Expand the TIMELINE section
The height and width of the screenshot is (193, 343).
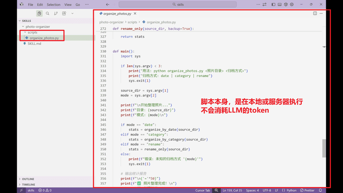click(28, 184)
